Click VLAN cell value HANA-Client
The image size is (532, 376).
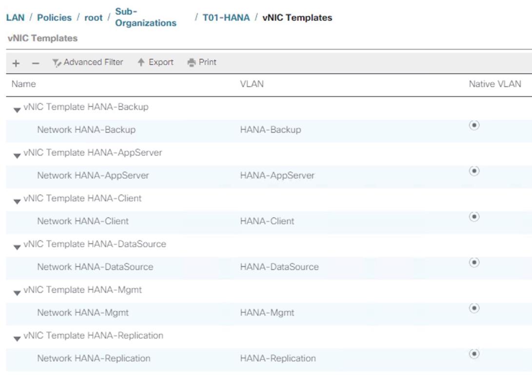267,221
